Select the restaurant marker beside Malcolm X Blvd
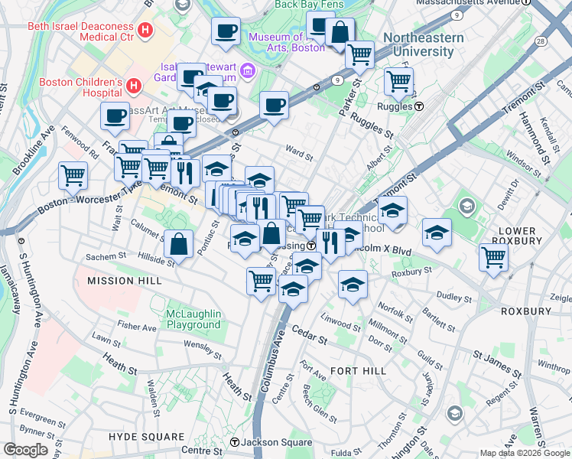 [331, 243]
